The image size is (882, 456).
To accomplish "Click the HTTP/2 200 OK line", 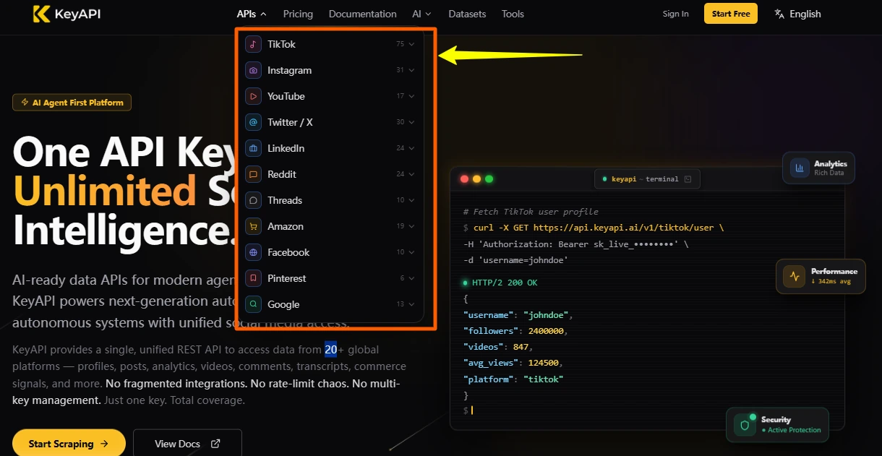I will 500,283.
